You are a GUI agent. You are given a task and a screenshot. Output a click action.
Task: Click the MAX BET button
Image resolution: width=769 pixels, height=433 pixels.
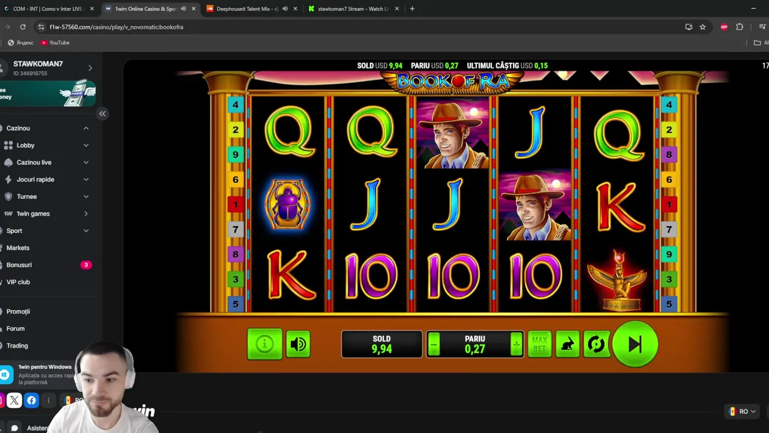[x=540, y=345]
